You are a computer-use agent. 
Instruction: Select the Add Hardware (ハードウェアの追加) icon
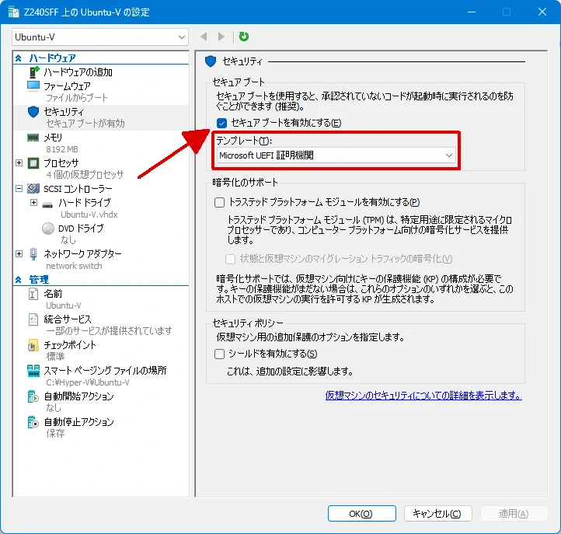34,72
